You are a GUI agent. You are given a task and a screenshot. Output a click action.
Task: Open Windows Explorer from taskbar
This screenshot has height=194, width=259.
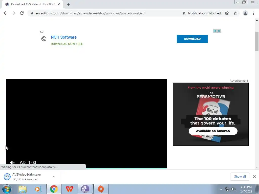(x=23, y=189)
